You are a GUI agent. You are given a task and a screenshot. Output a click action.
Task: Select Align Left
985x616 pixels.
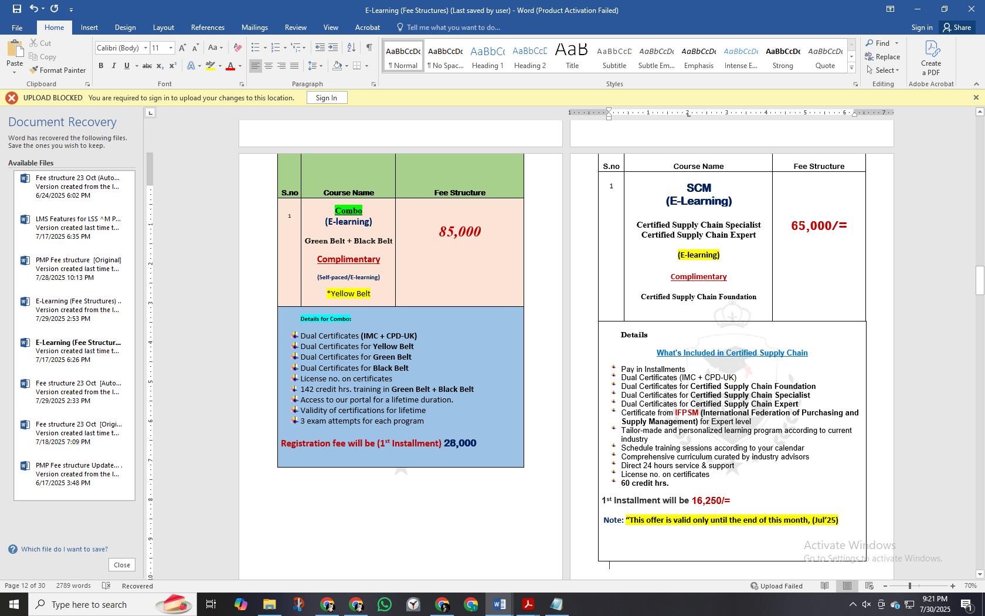pos(255,66)
